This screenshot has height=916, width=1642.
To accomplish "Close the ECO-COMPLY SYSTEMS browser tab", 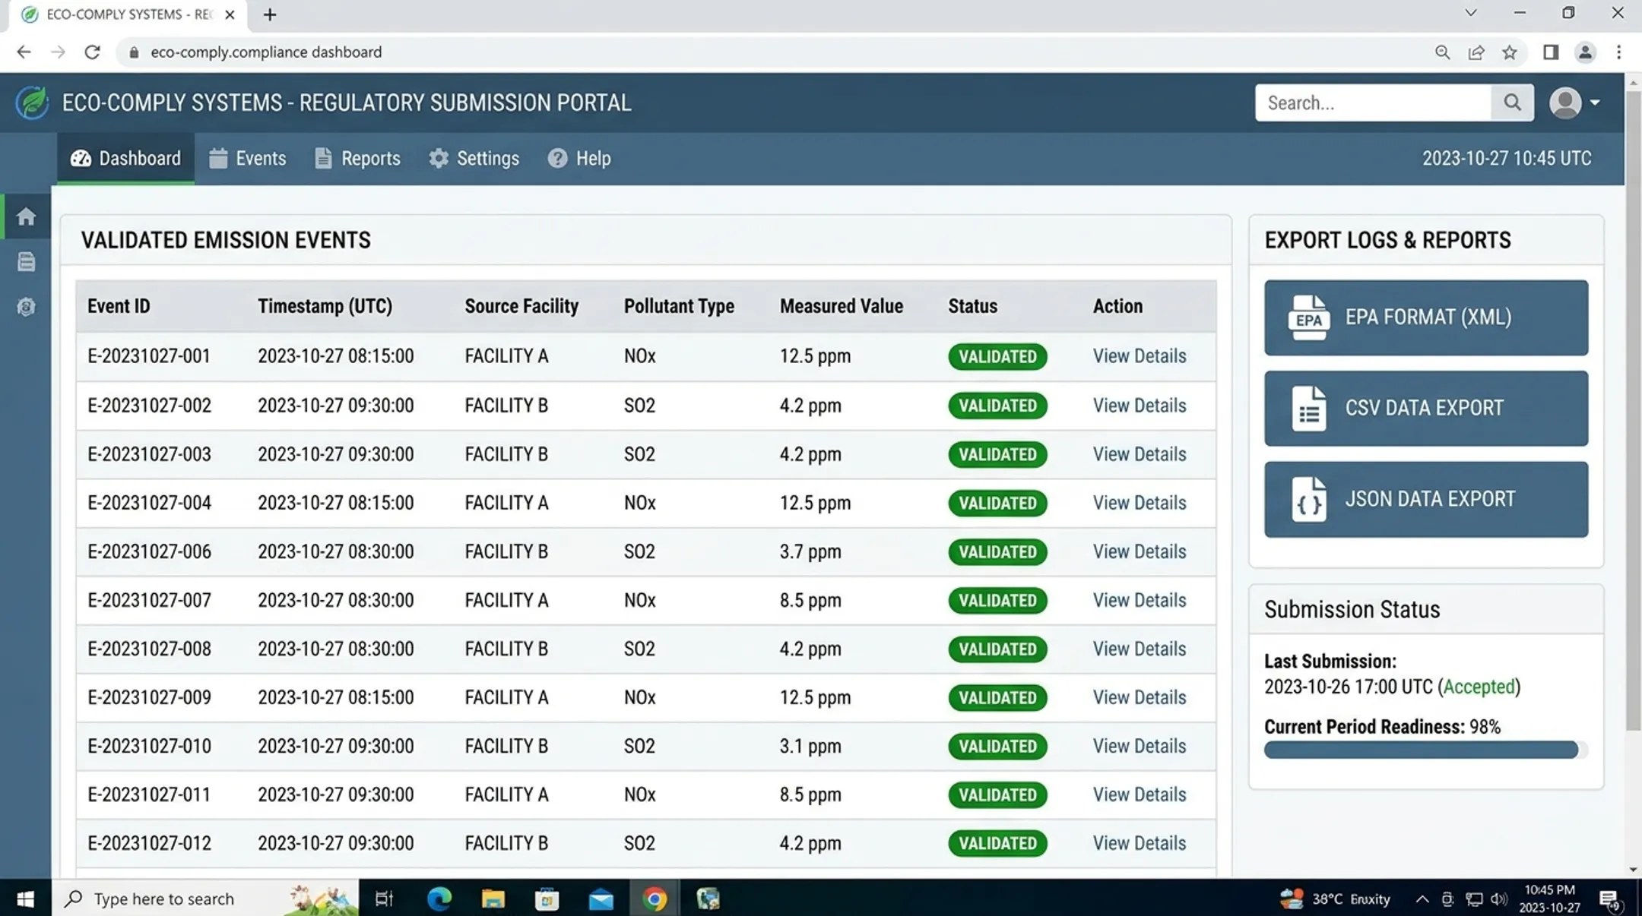I will pos(230,14).
